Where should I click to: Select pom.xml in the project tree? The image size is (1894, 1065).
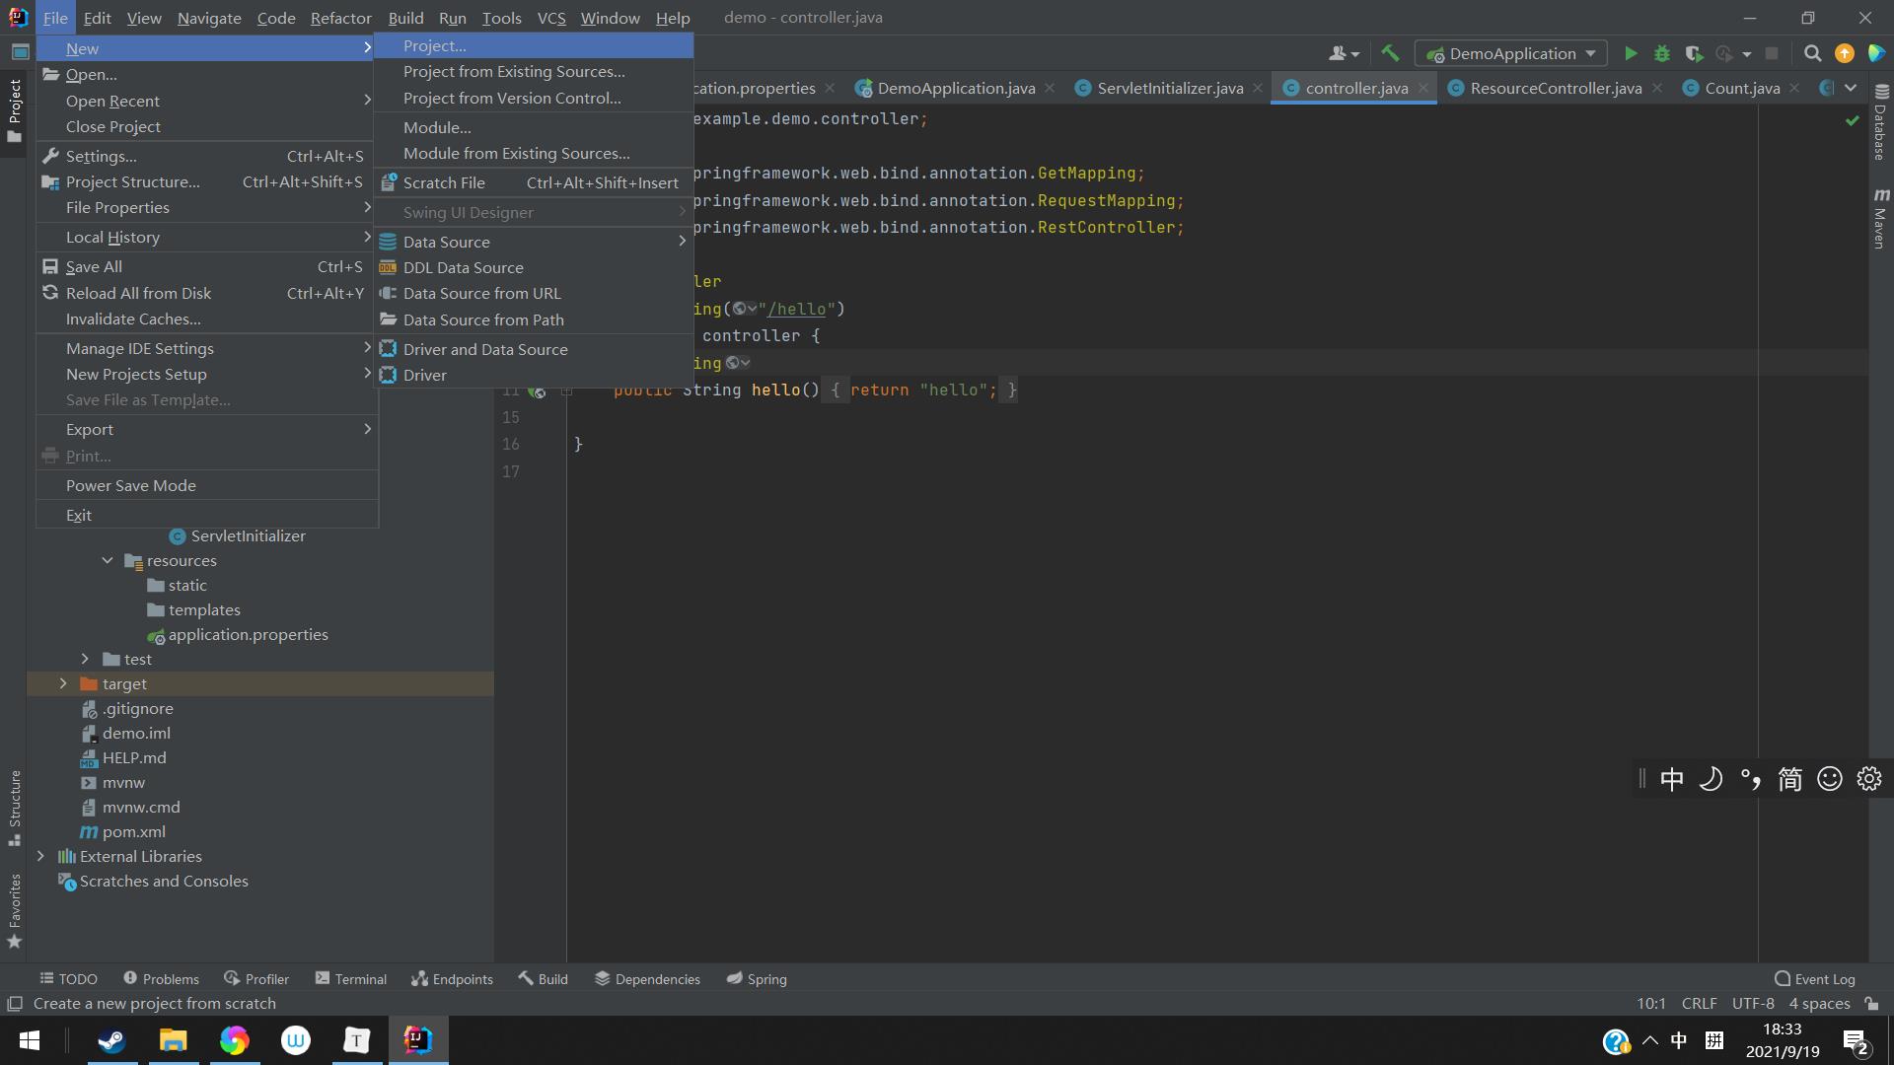coord(133,831)
